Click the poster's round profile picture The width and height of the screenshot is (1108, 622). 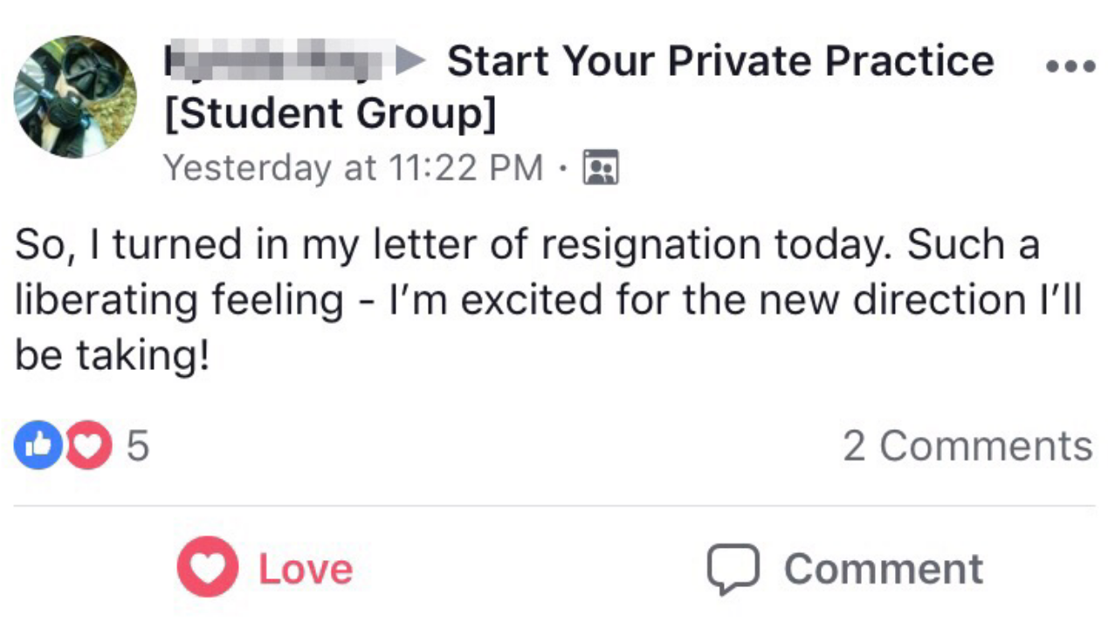[75, 97]
